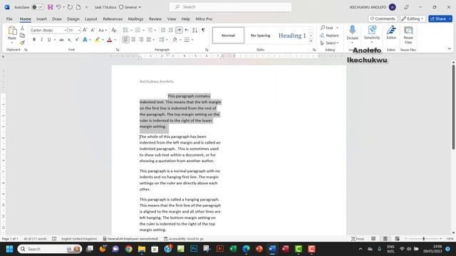Click the vertical scrollbar thumb
This screenshot has height=256, width=456.
tap(453, 107)
